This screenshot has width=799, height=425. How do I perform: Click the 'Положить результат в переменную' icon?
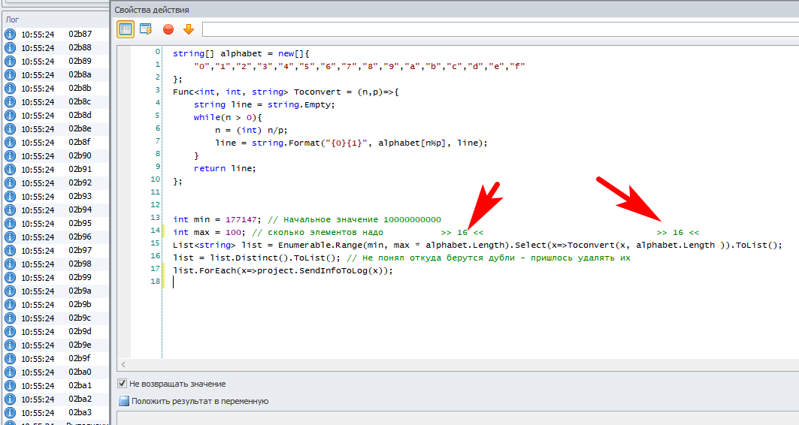pyautogui.click(x=124, y=401)
